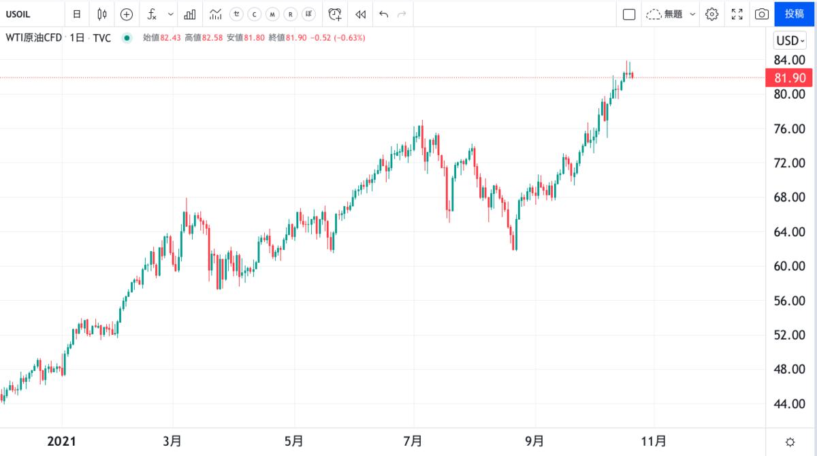Click the TVC exchange label in legend
This screenshot has width=817, height=456.
tap(101, 38)
